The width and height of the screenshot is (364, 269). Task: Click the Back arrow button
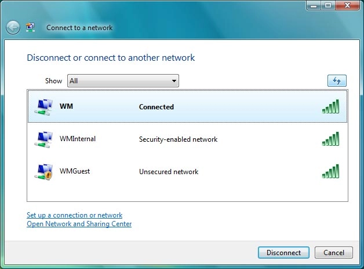click(13, 28)
